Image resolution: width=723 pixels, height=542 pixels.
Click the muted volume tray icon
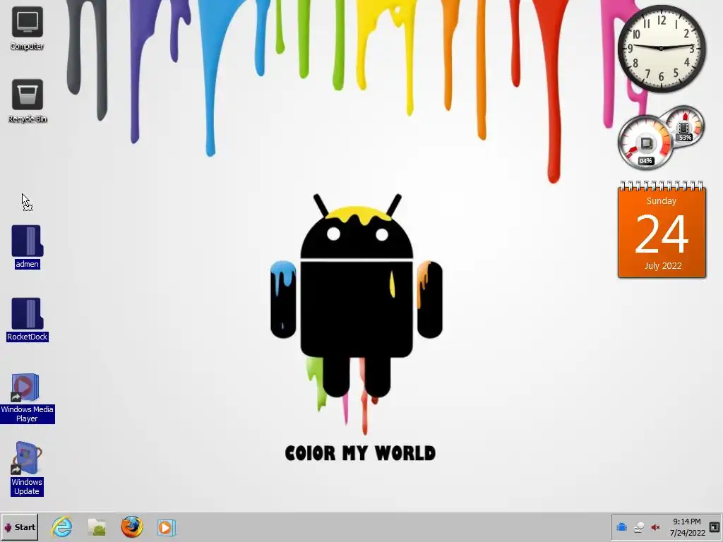[x=655, y=527]
